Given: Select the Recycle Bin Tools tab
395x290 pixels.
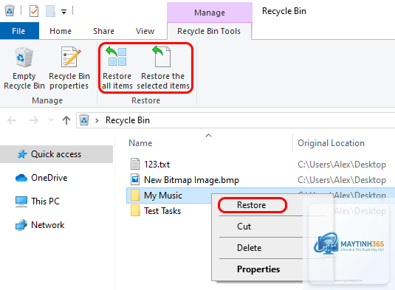Looking at the screenshot, I should 209,31.
